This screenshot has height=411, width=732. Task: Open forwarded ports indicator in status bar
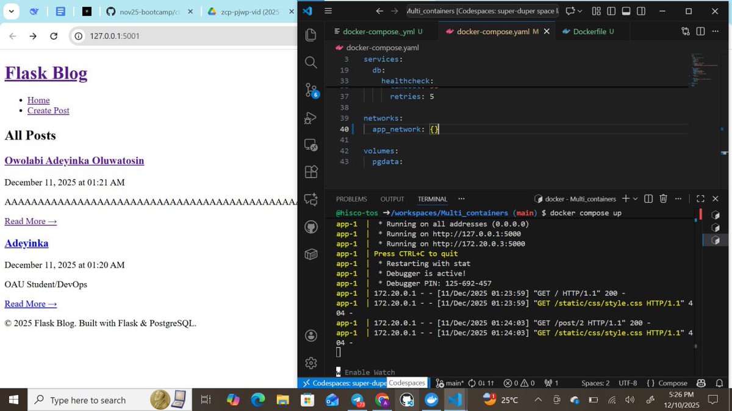551,383
